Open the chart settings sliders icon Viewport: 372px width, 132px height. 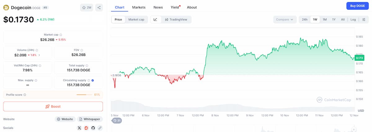[364, 19]
